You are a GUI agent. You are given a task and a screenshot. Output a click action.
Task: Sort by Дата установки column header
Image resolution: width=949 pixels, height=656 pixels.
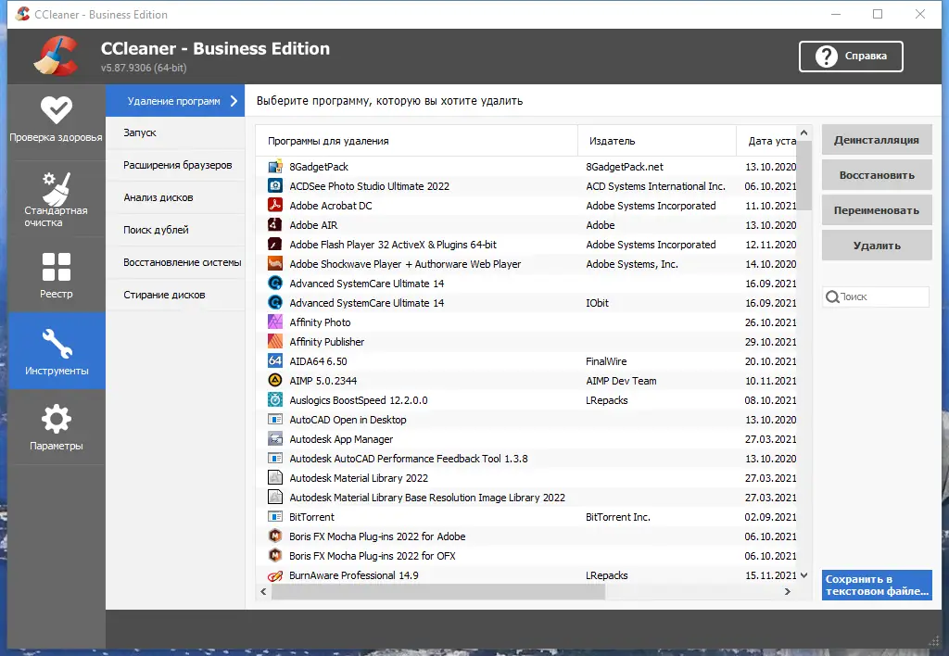pyautogui.click(x=766, y=141)
